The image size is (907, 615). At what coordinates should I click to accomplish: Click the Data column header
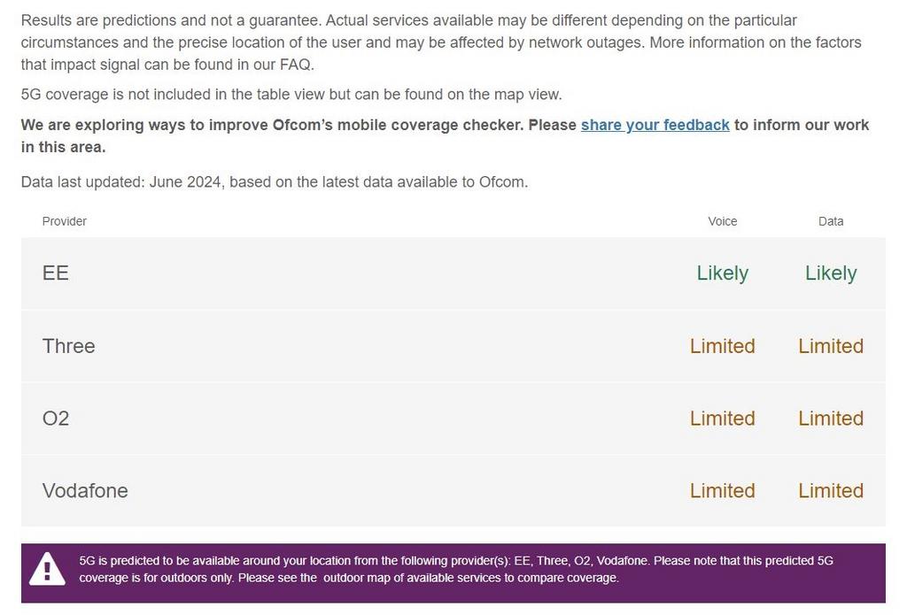tap(831, 221)
